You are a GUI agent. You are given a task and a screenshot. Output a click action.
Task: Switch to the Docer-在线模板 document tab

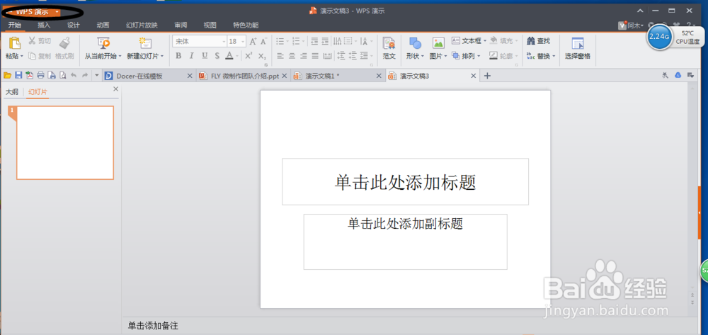click(149, 76)
